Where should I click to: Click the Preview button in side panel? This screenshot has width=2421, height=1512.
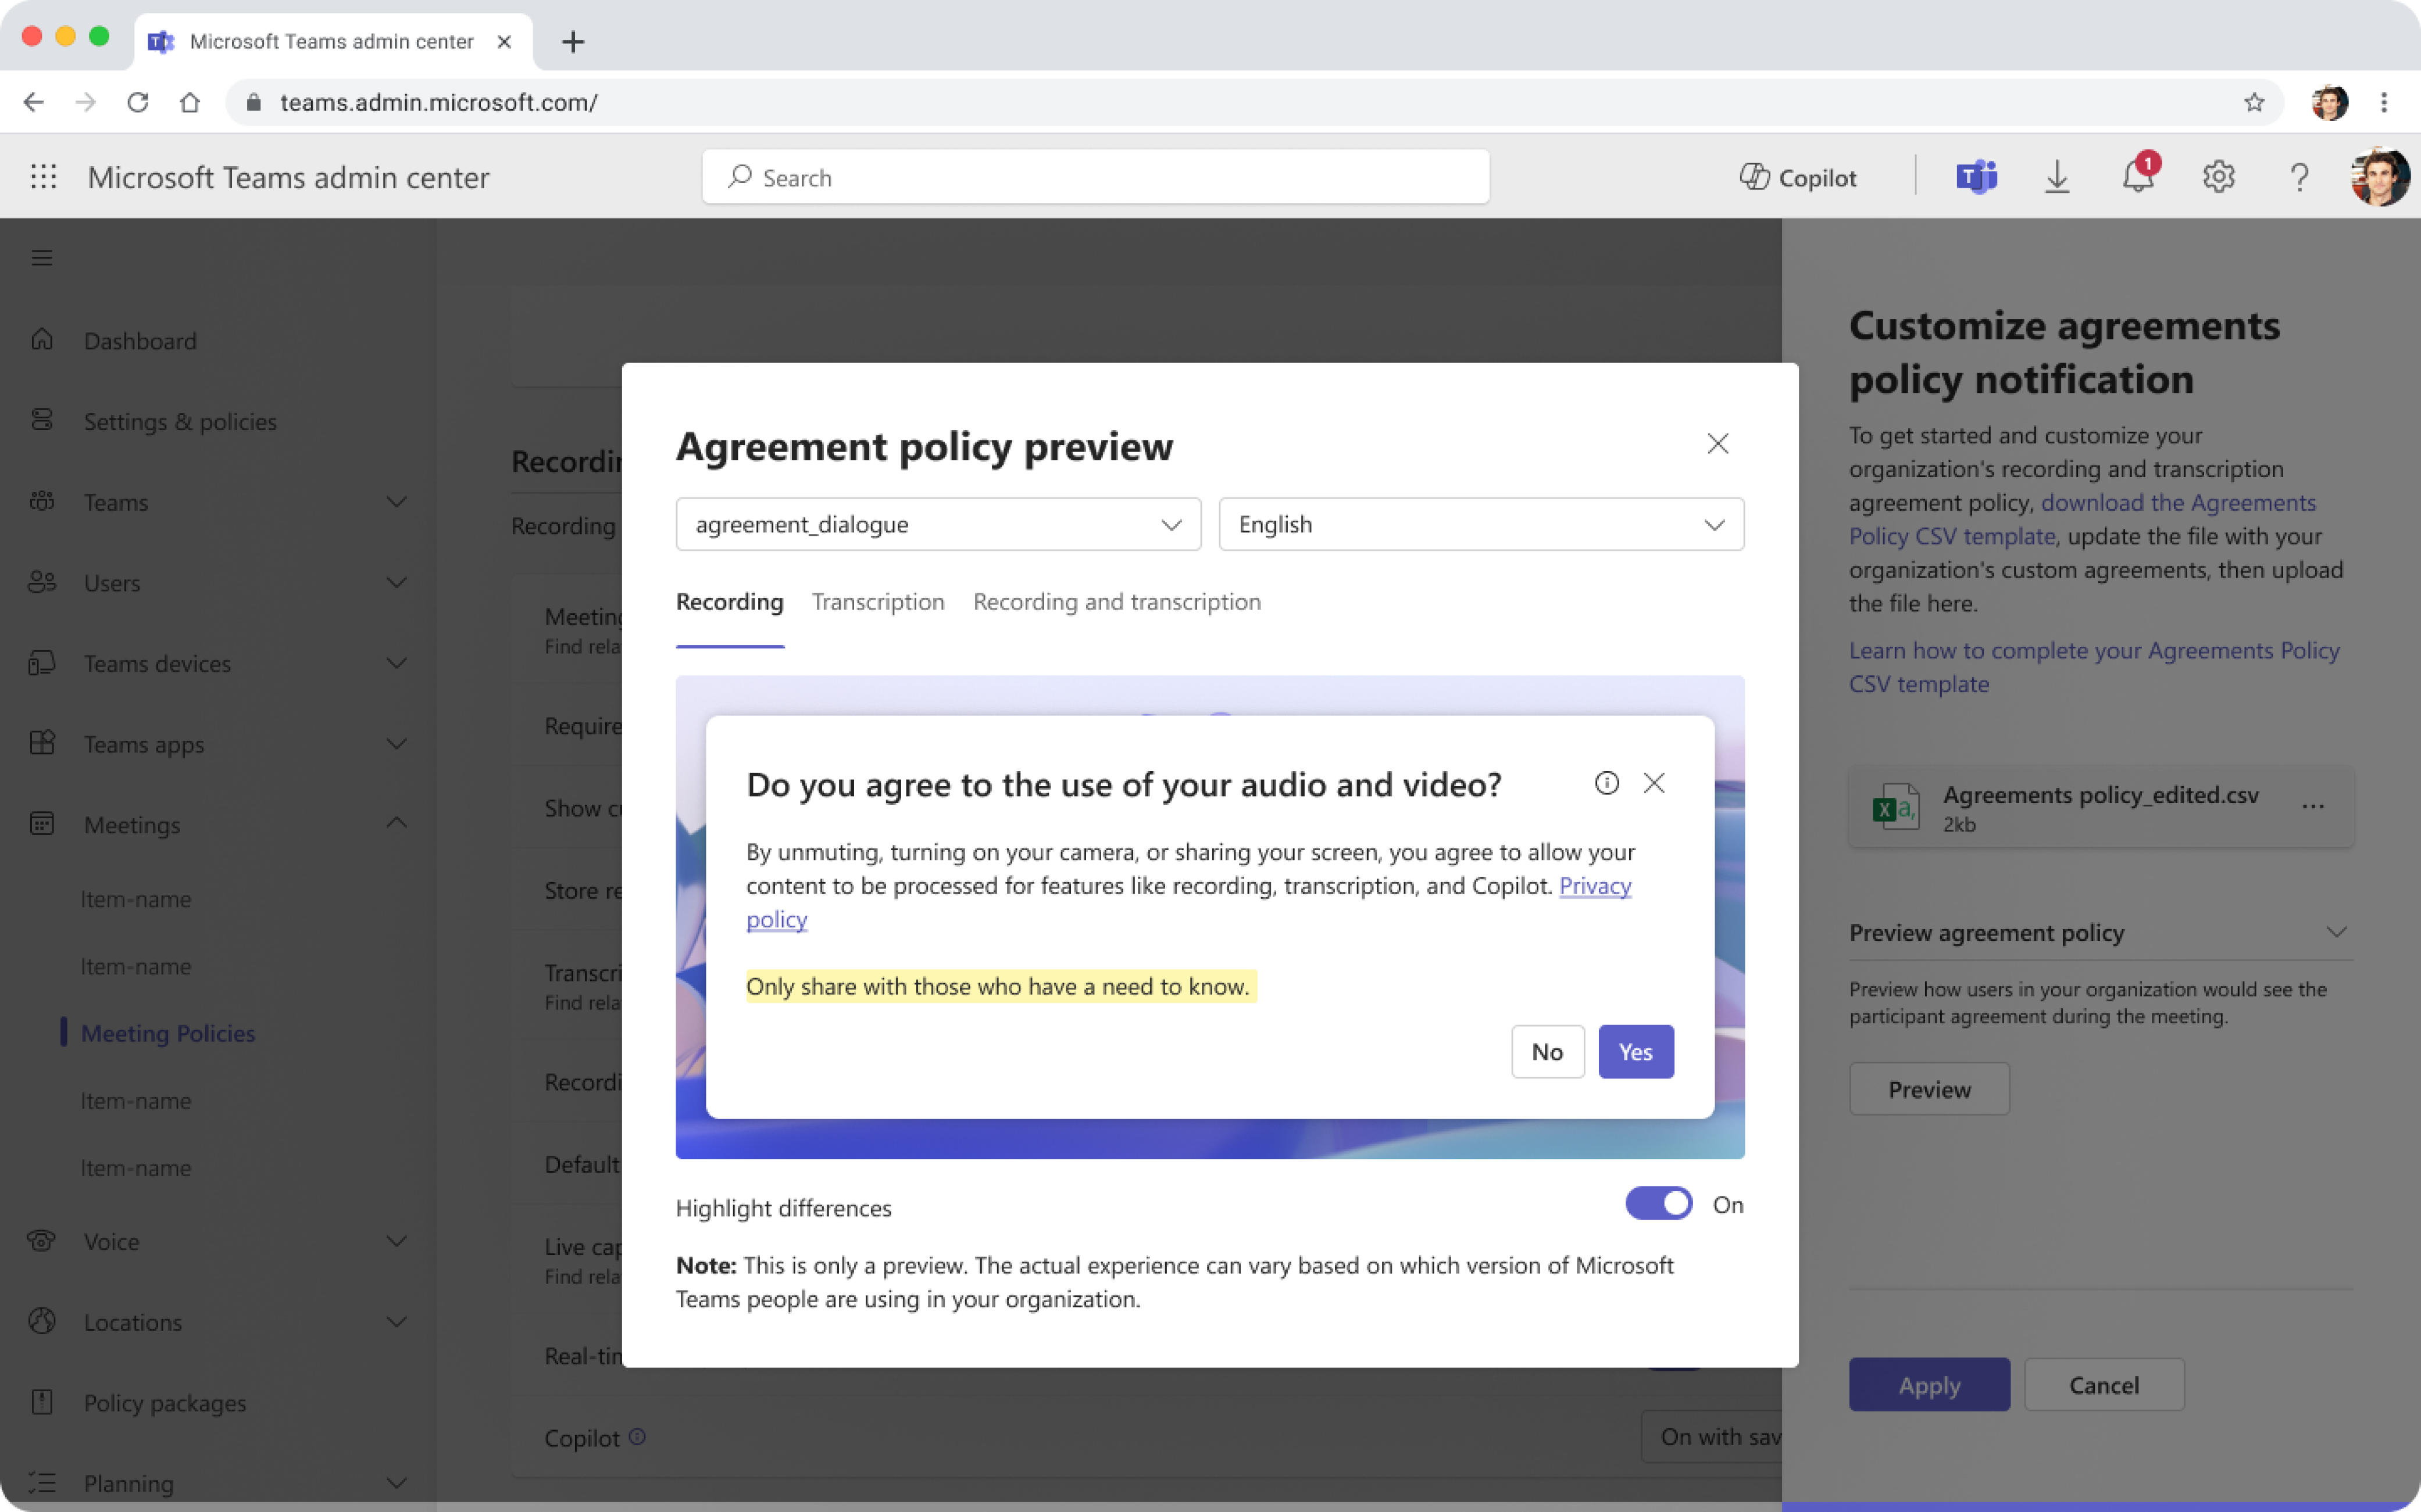1929,1089
